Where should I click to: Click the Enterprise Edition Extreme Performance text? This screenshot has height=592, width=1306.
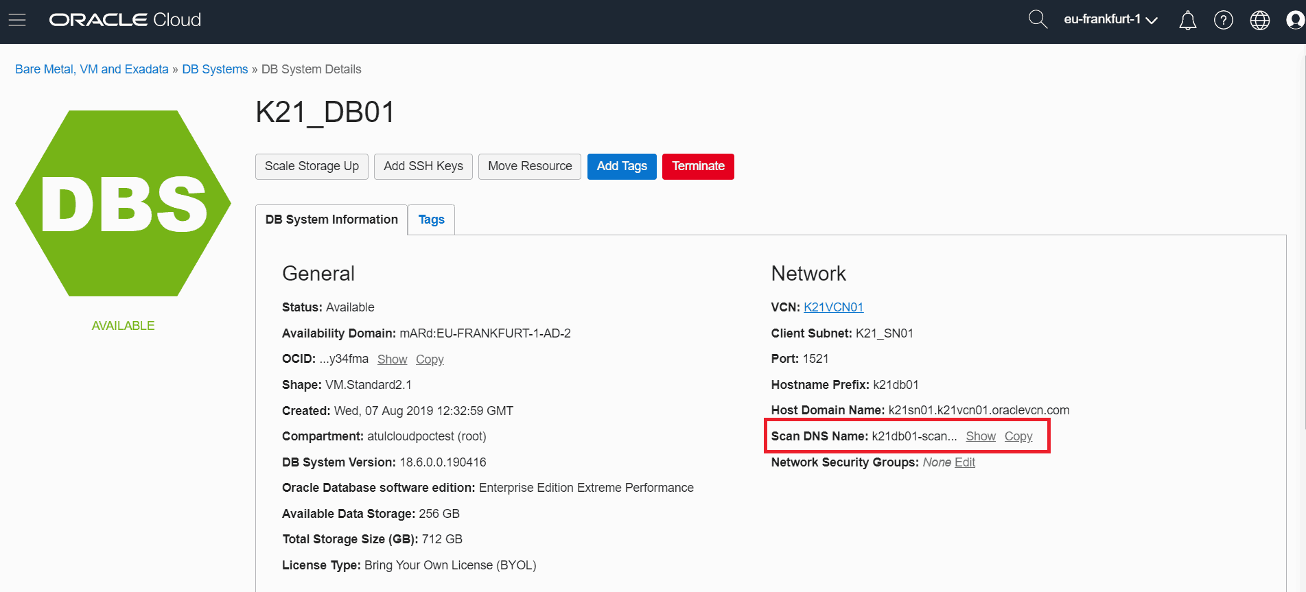(x=586, y=488)
